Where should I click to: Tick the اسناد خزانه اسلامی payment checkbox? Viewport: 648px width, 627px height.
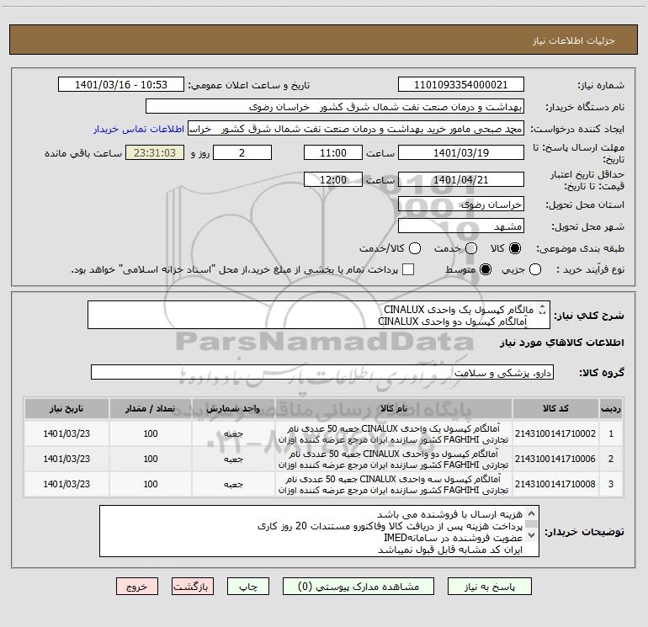(x=408, y=269)
